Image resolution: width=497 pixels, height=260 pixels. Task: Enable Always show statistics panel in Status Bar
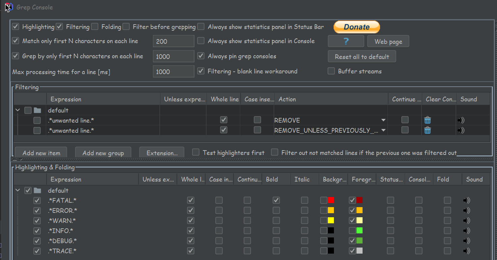[201, 26]
